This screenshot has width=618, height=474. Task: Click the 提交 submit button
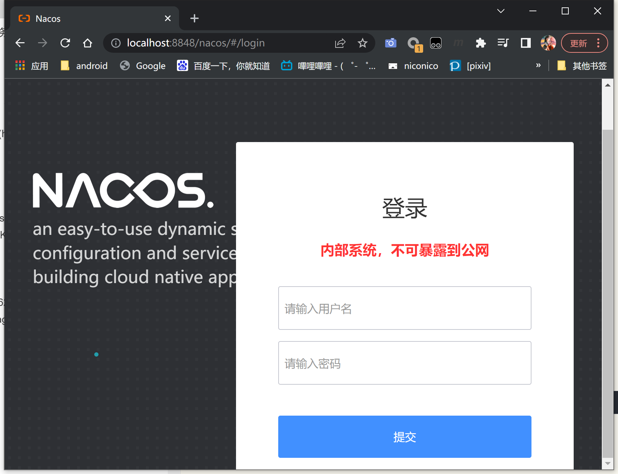[404, 437]
